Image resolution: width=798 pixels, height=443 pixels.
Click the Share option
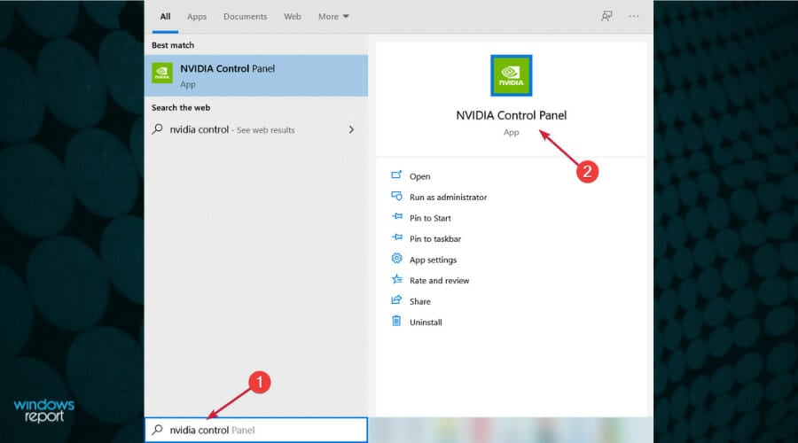tap(420, 301)
